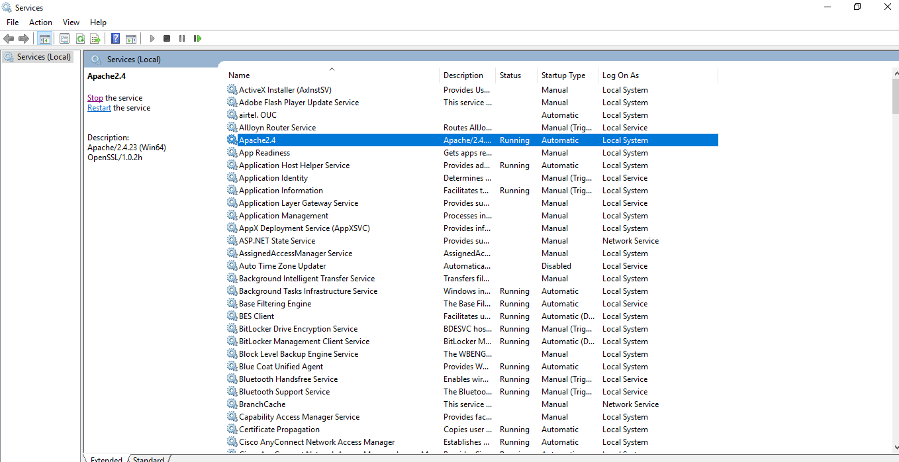Select the BitLocker Drive Encryption Service row
This screenshot has width=899, height=462.
tap(472, 329)
